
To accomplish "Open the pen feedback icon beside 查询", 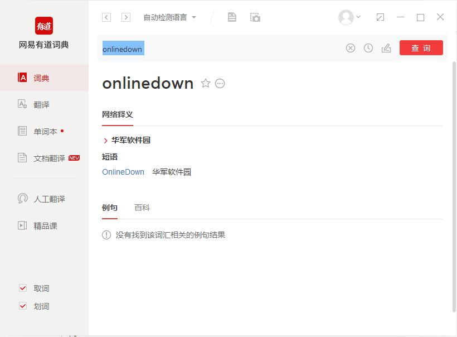I will (x=386, y=48).
